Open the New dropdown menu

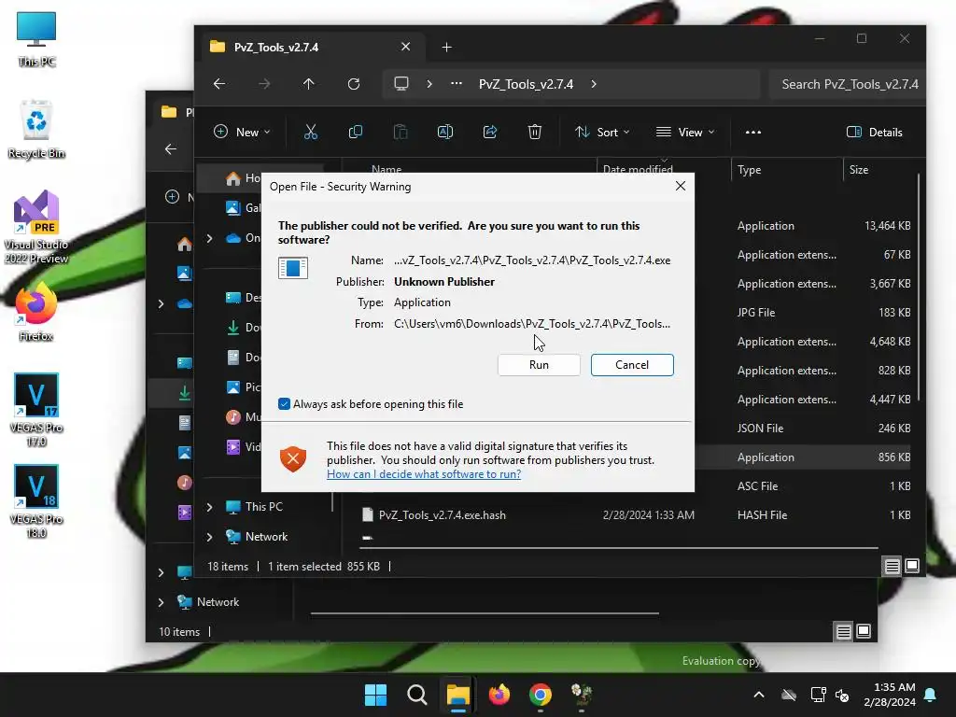coord(242,132)
